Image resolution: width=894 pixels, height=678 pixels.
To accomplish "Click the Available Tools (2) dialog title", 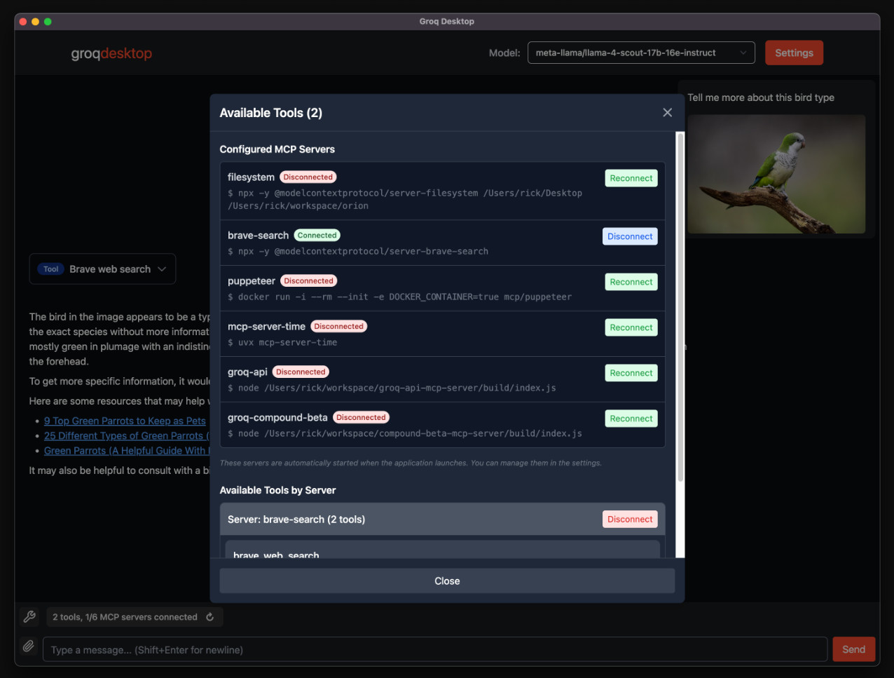I will pyautogui.click(x=271, y=113).
